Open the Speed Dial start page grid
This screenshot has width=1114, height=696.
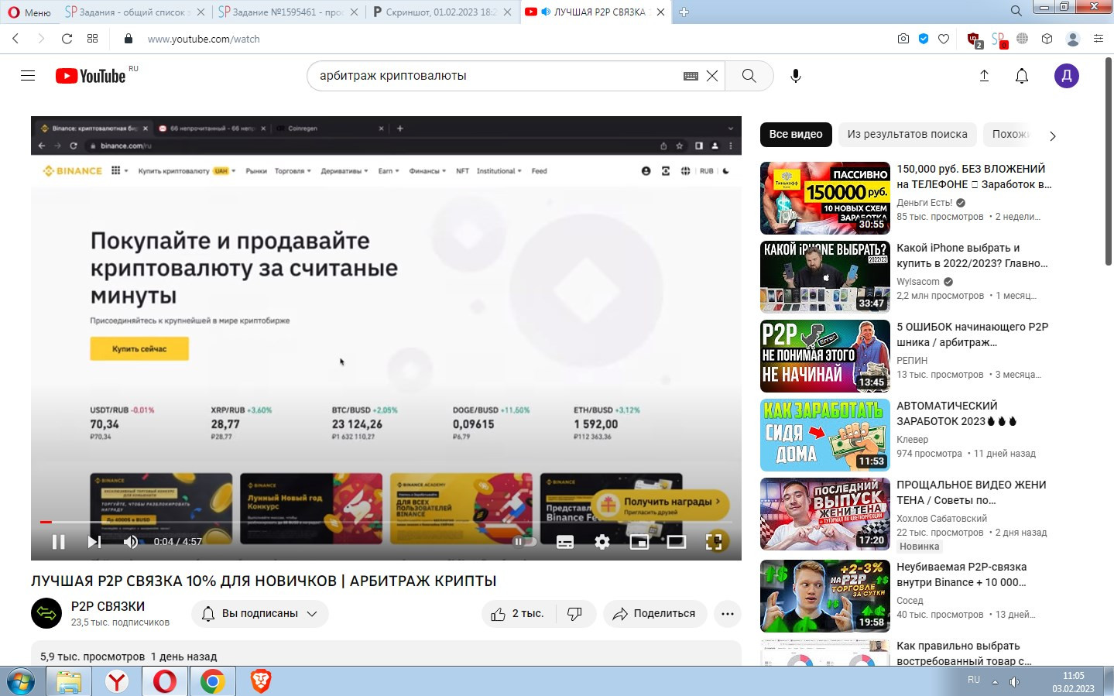click(93, 39)
